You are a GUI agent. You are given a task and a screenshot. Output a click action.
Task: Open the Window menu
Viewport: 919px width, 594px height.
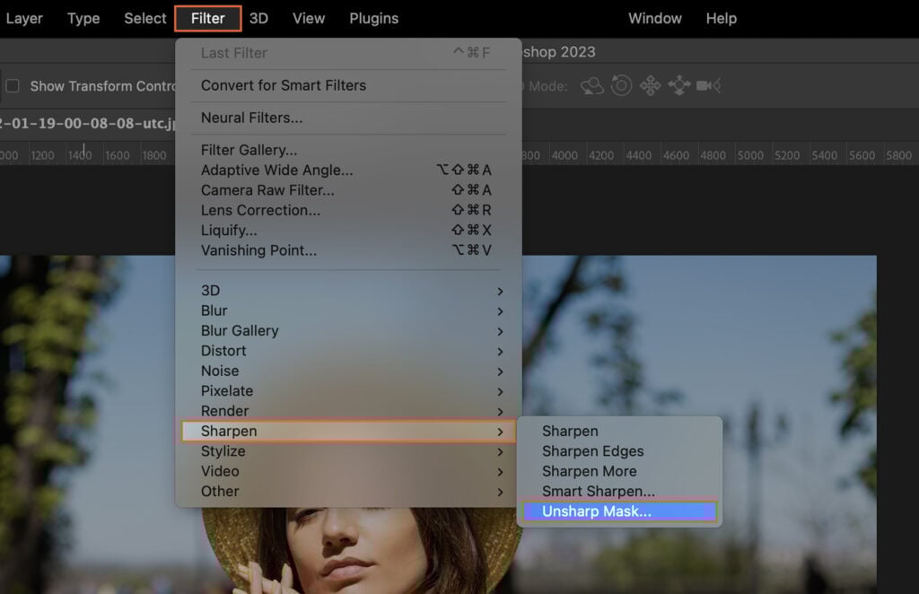coord(654,18)
